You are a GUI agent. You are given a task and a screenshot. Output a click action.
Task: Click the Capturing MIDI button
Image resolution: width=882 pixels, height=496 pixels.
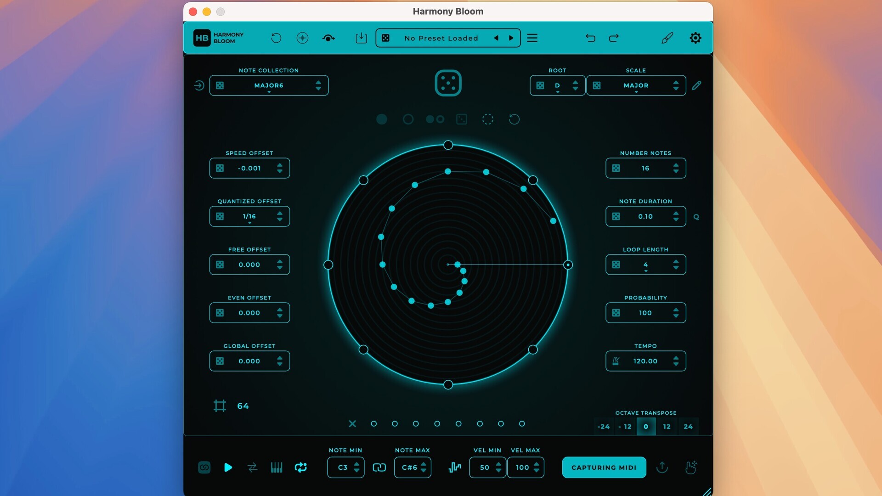click(x=604, y=468)
